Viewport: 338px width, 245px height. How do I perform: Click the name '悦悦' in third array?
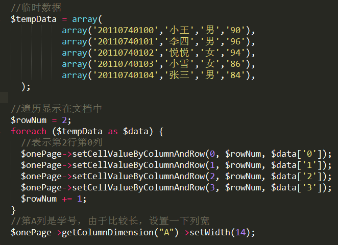point(179,53)
